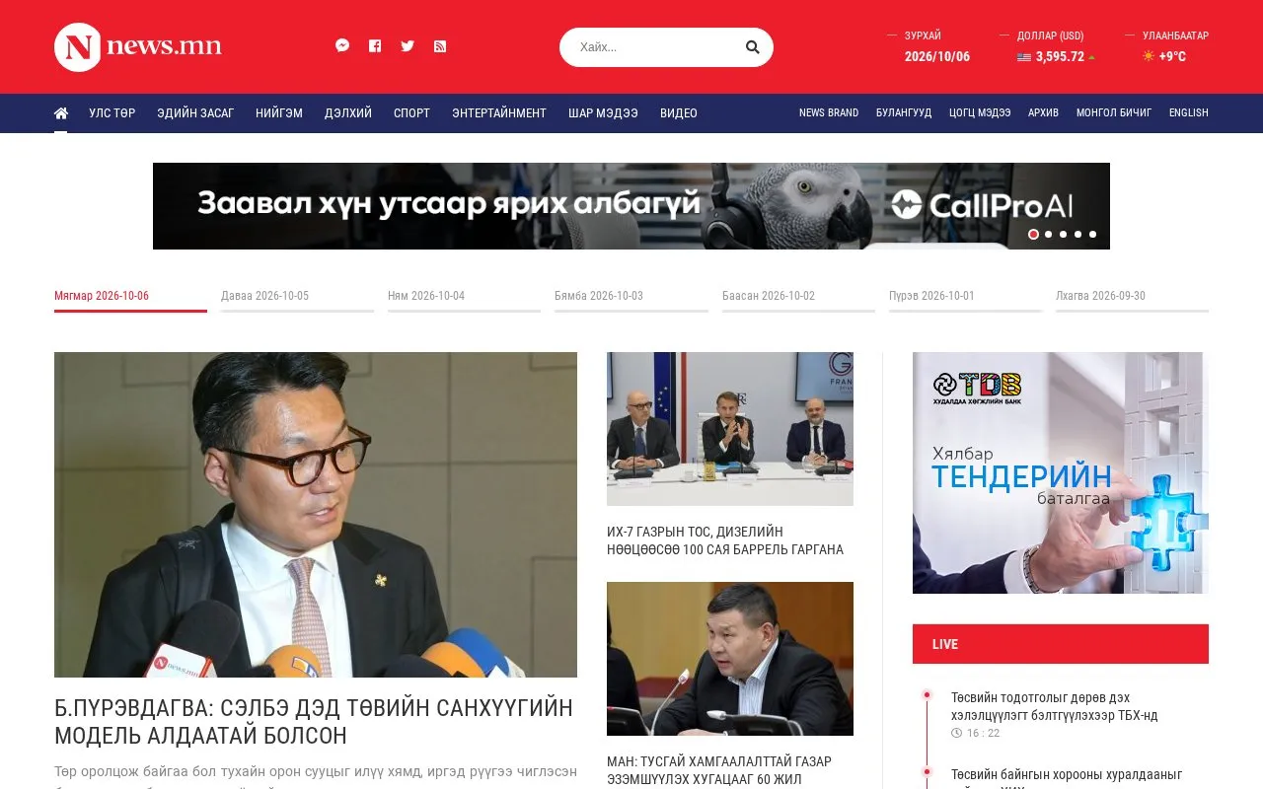
Task: Switch to МОНГОЛ БИЧИГ version
Action: [1114, 113]
